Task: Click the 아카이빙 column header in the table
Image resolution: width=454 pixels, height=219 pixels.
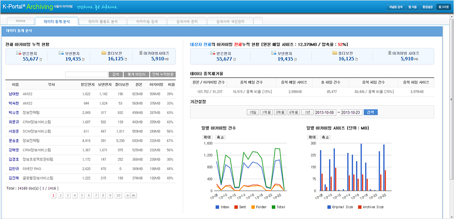Action: click(157, 85)
